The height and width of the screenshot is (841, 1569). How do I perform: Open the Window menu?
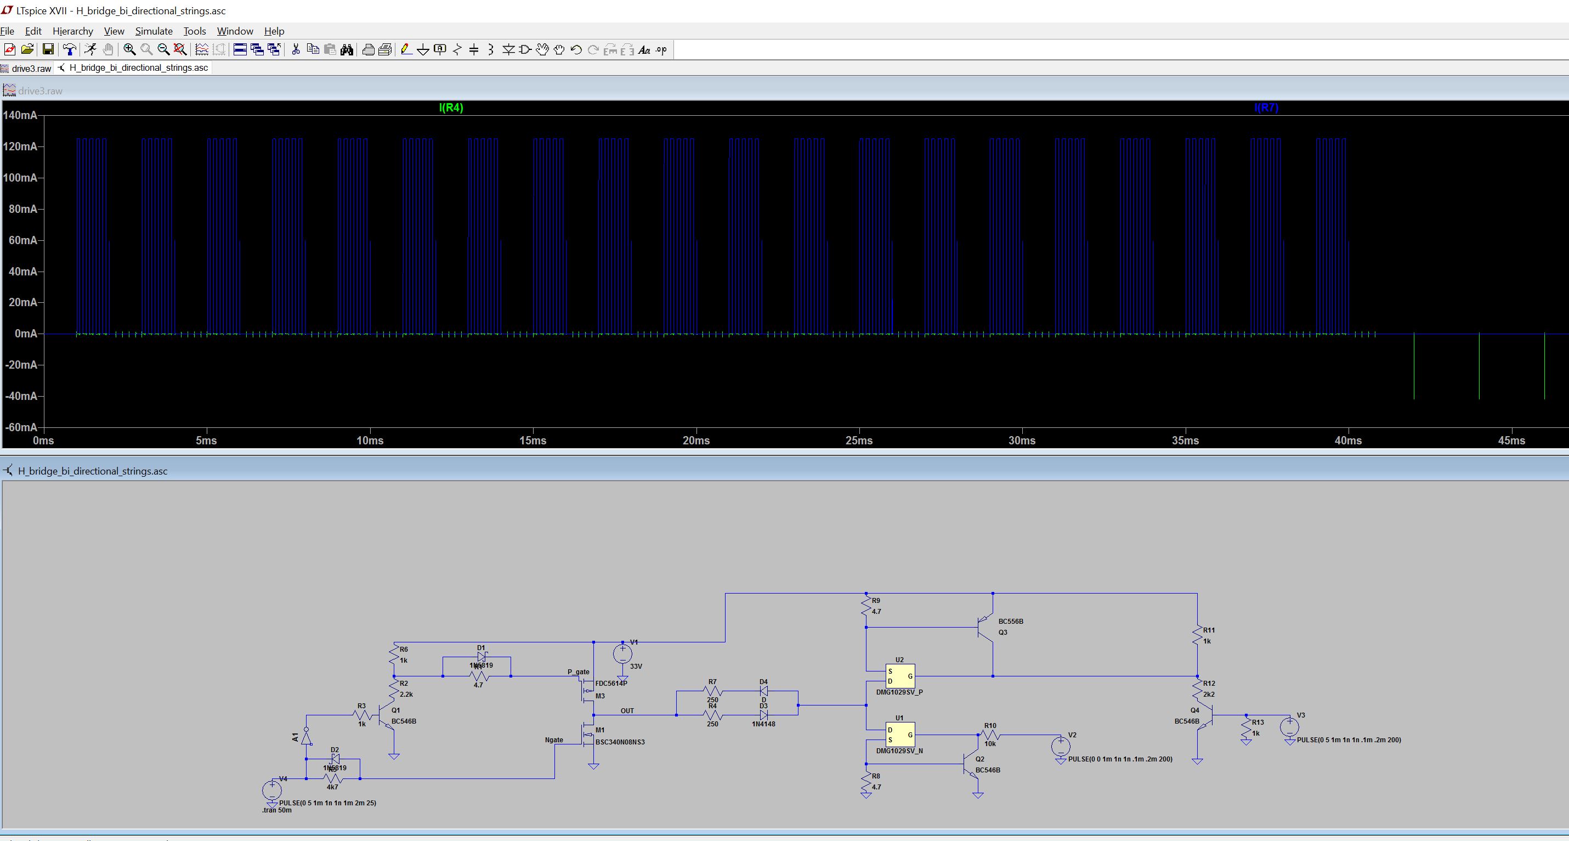pyautogui.click(x=235, y=31)
